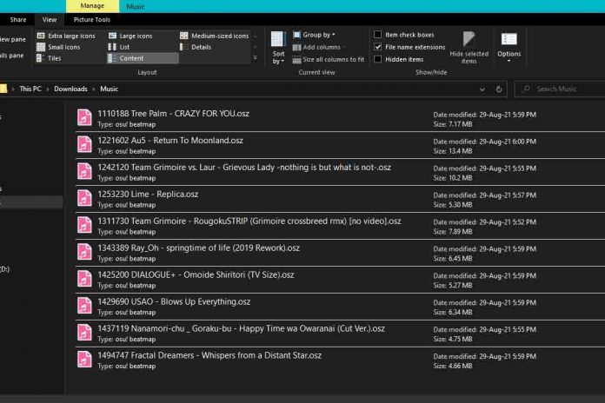Open the View ribbon tab
This screenshot has height=403, width=605.
[50, 20]
